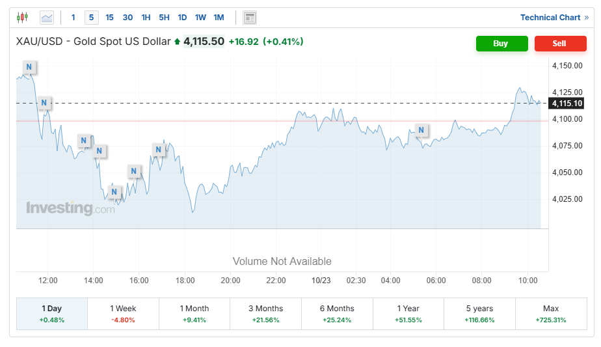
Task: Click the N marker on the dashed price line
Action: click(44, 103)
